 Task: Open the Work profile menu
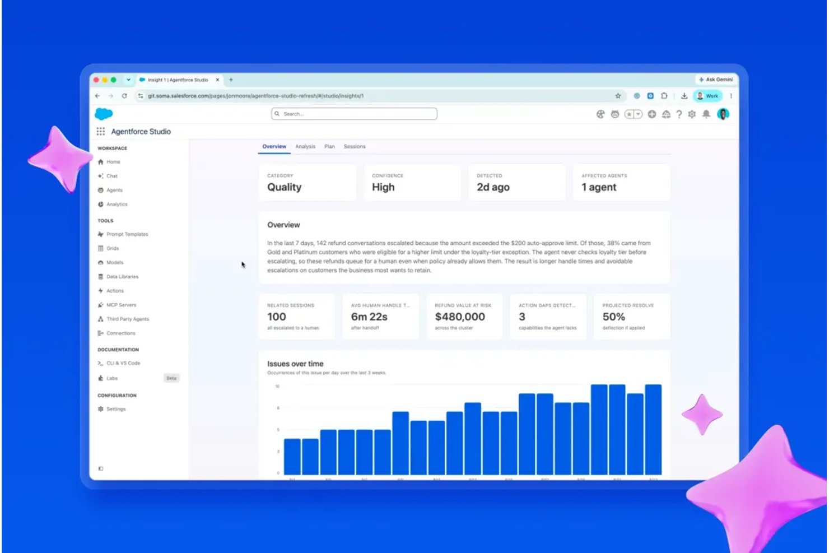[707, 96]
